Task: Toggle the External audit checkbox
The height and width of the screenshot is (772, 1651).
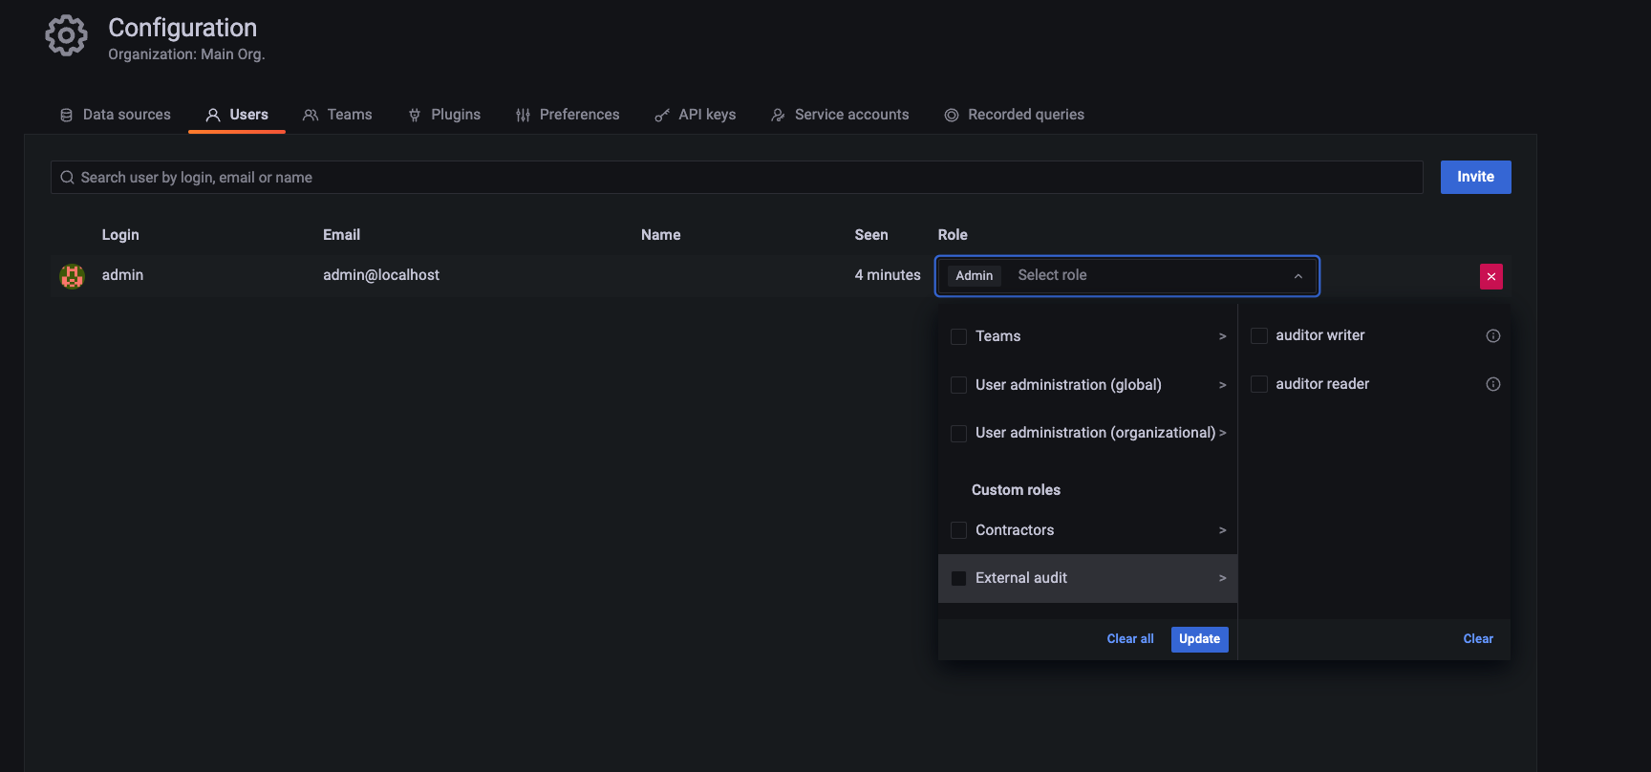Action: click(x=958, y=578)
